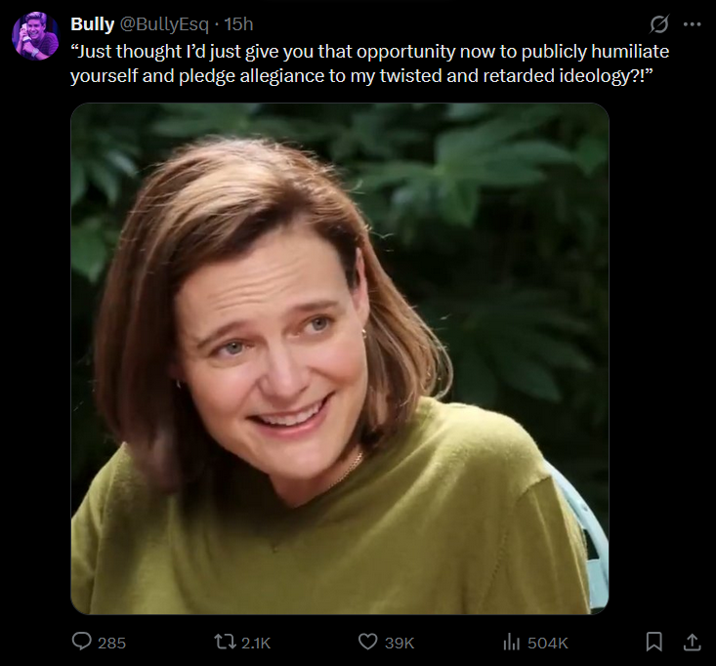The width and height of the screenshot is (716, 666).
Task: Click the repost arrows icon
Action: click(225, 642)
